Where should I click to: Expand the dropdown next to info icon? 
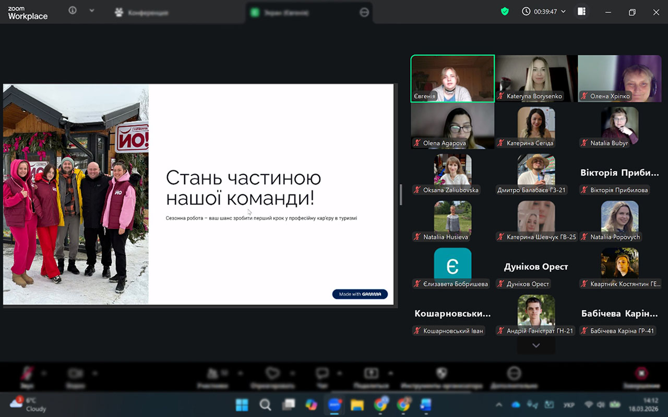pyautogui.click(x=92, y=10)
